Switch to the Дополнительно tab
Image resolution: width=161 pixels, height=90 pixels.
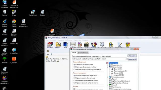coord(83,53)
